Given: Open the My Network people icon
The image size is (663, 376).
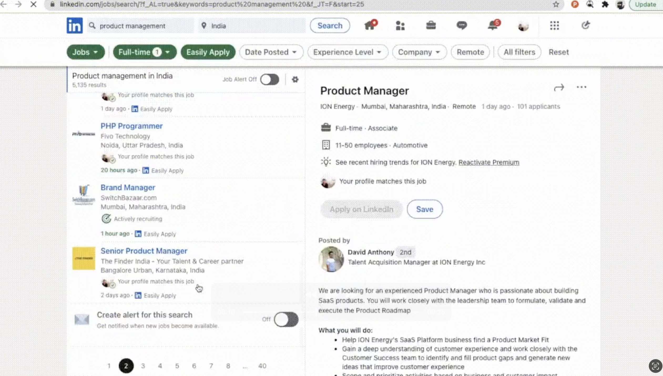Looking at the screenshot, I should [x=400, y=26].
